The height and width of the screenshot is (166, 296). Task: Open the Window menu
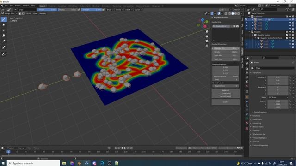pos(26,6)
